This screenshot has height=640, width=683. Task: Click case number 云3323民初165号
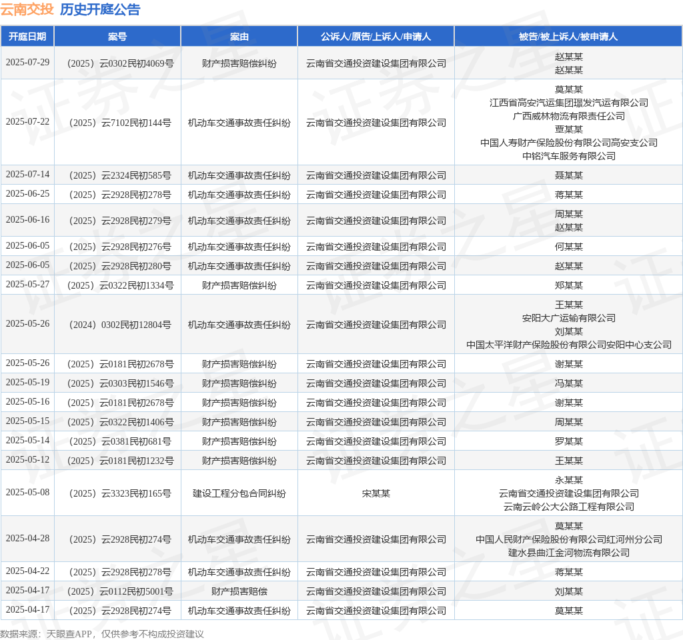point(120,493)
